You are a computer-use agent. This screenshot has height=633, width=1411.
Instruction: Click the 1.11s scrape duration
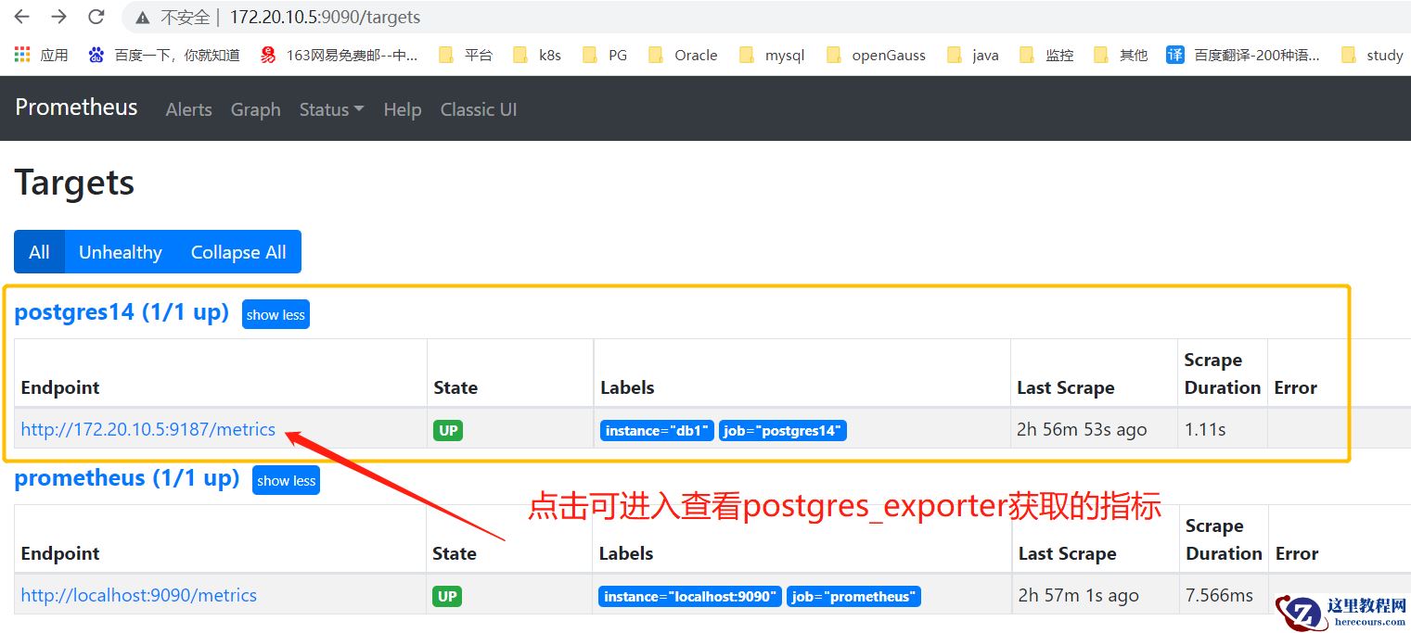1205,429
